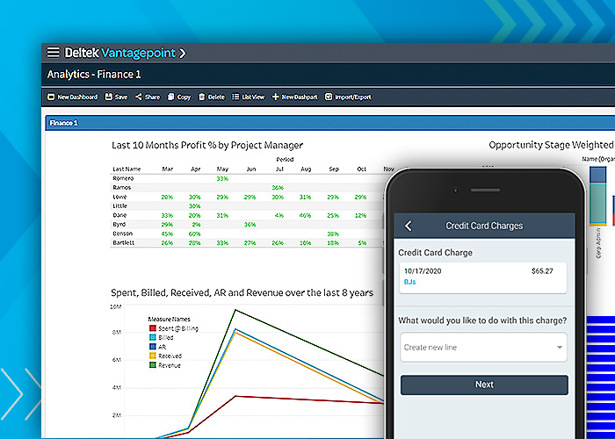Click the Measure Names legend heading
615x439 pixels.
(169, 320)
